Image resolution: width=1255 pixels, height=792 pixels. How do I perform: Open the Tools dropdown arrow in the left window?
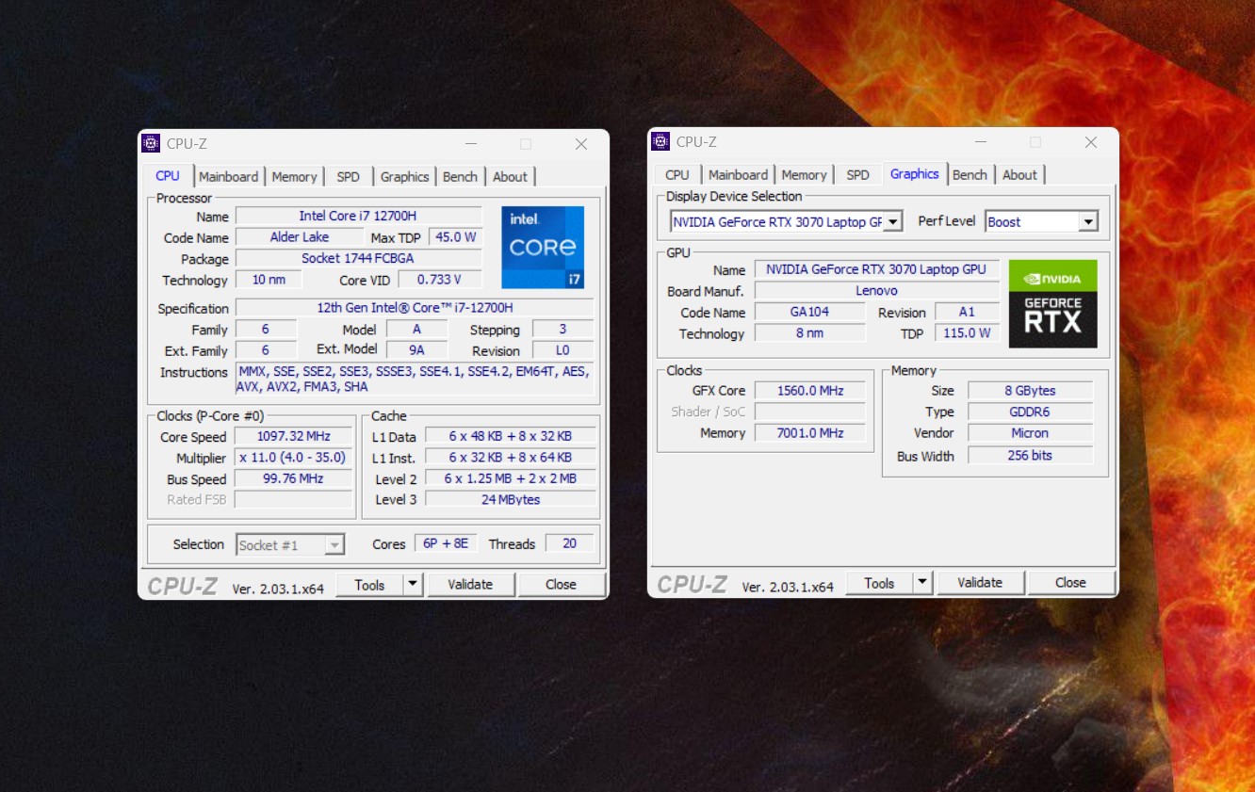(413, 585)
